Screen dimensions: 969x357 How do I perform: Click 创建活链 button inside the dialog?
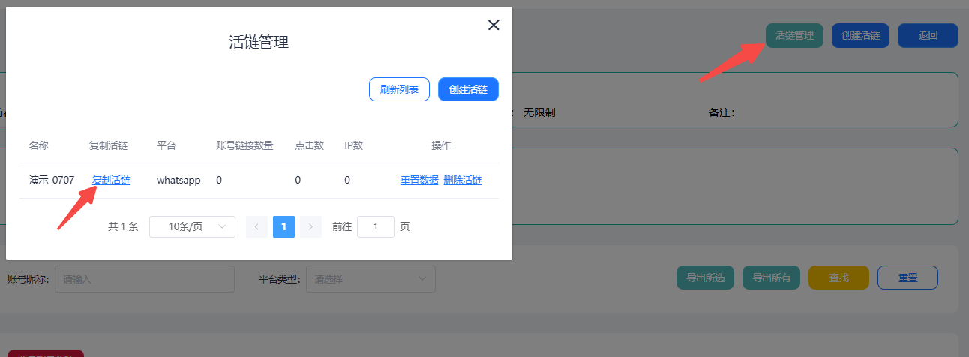click(468, 89)
